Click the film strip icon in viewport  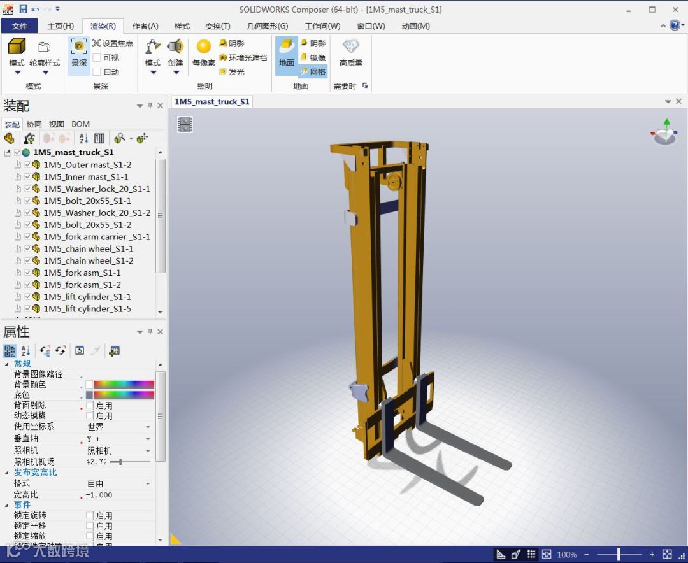pos(185,124)
